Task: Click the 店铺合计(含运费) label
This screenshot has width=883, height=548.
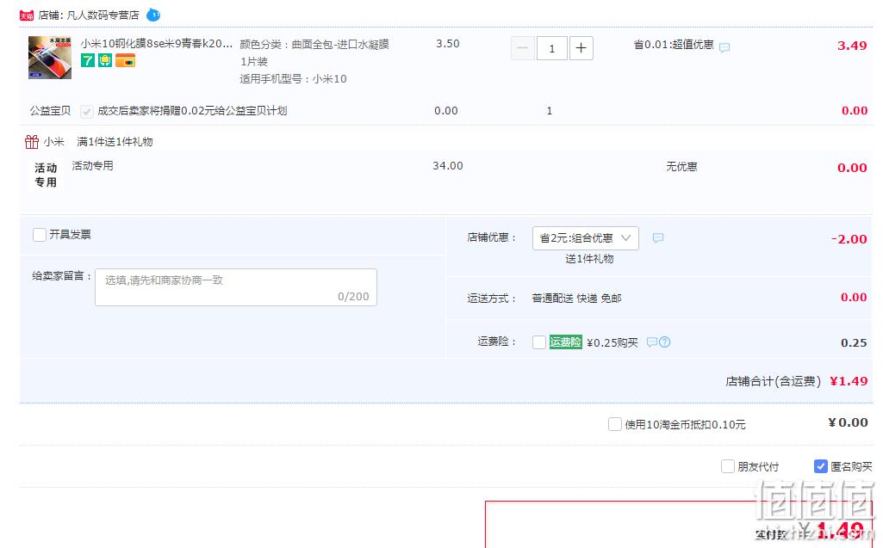Action: click(x=774, y=381)
